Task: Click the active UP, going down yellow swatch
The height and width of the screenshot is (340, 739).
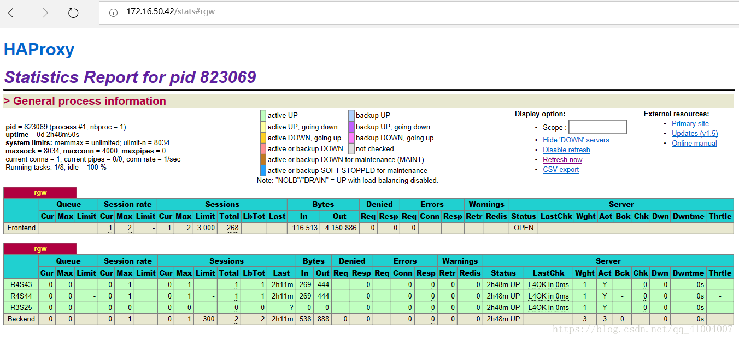Action: (263, 127)
